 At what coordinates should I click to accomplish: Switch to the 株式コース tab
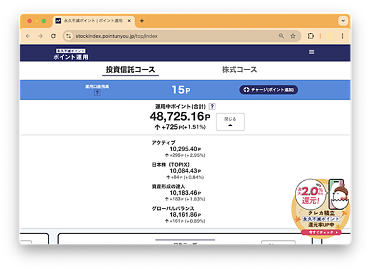pos(239,70)
